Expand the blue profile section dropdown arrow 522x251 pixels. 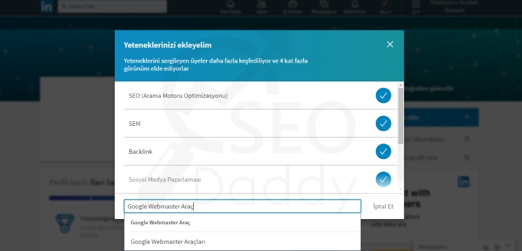[467, 117]
